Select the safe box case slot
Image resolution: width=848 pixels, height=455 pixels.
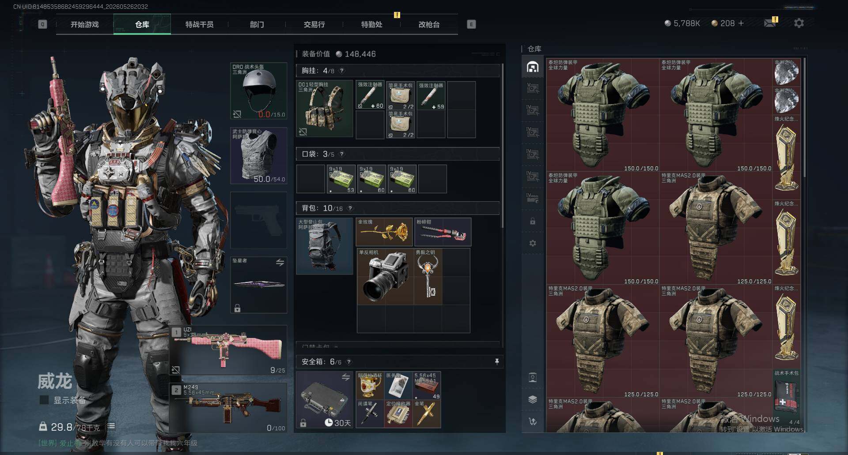point(325,399)
